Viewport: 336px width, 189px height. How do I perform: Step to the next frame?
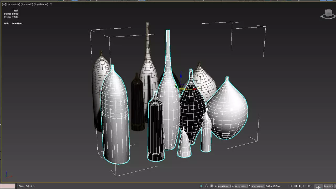point(304,186)
